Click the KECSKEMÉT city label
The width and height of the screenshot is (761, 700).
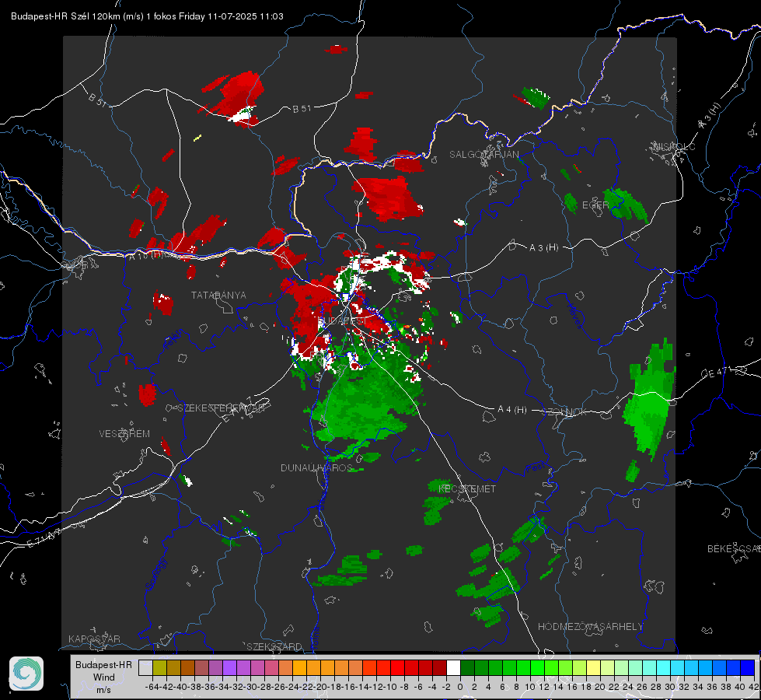467,488
